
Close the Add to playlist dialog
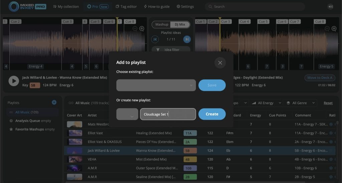220,63
